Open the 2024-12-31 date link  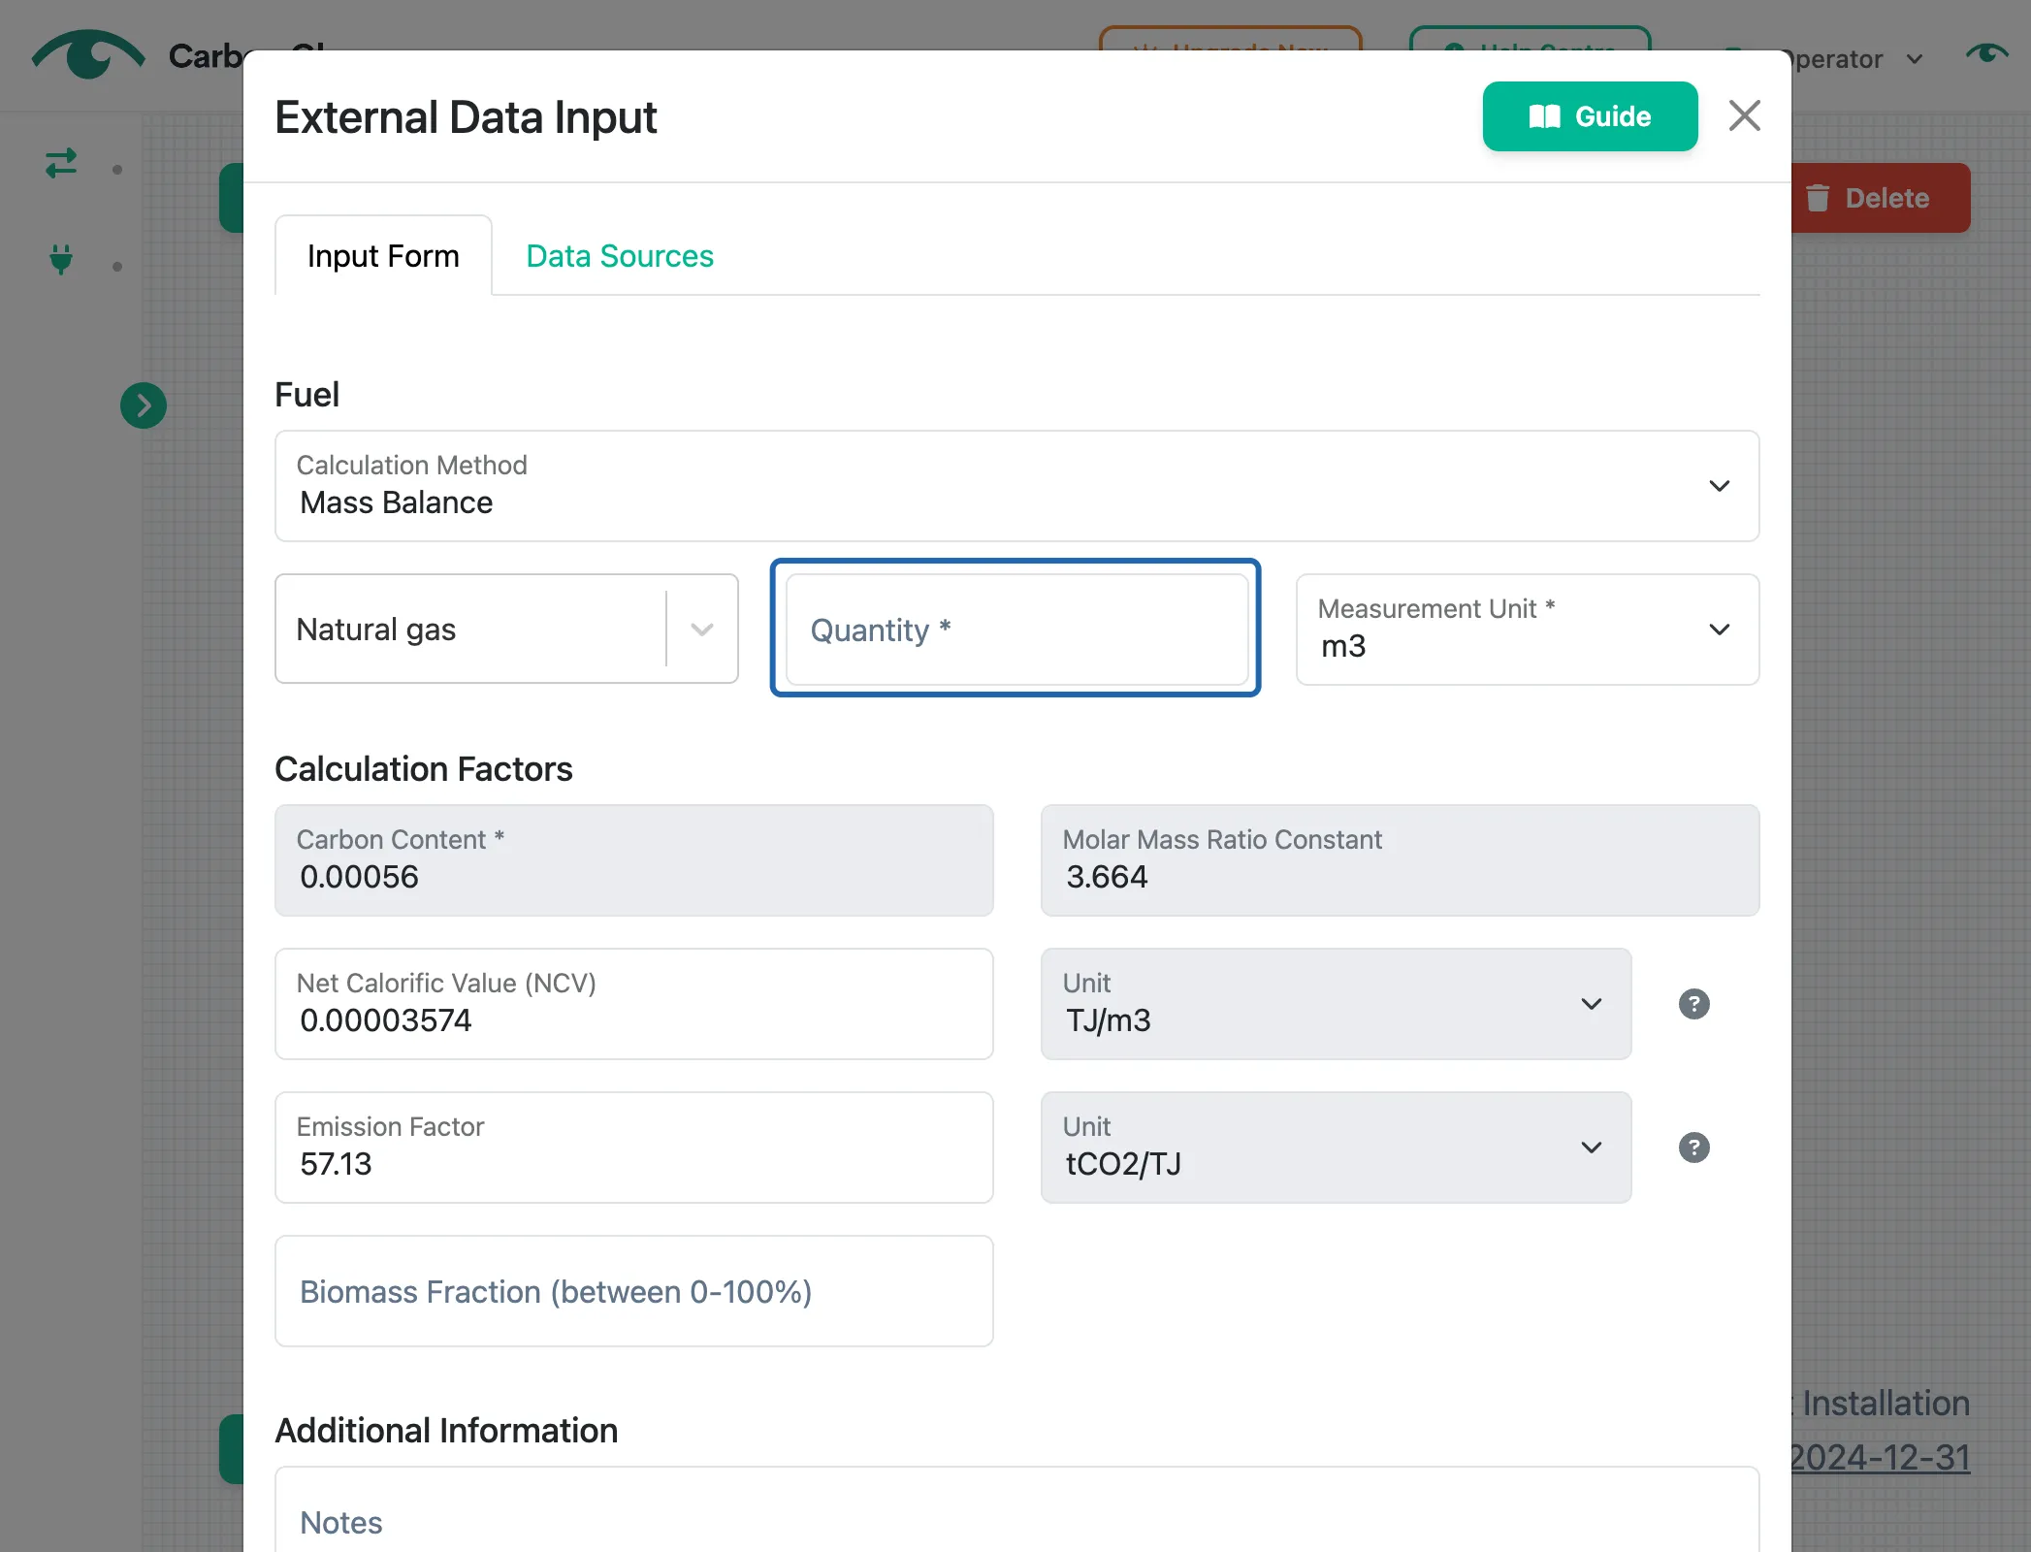coord(1881,1457)
